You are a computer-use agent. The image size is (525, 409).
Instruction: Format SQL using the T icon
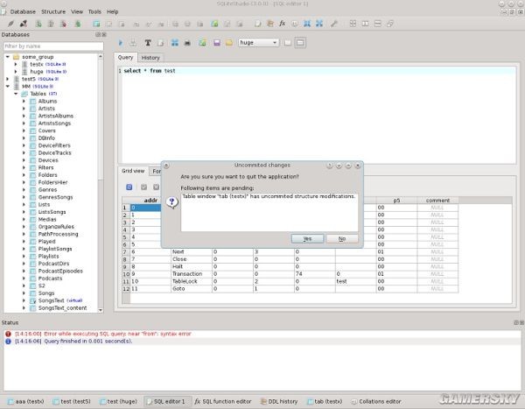[148, 43]
